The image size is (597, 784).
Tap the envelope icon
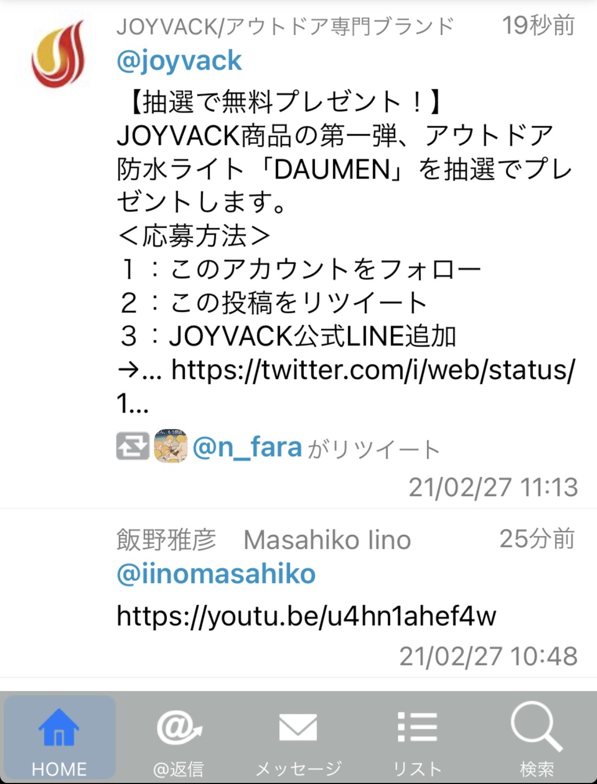(x=298, y=727)
